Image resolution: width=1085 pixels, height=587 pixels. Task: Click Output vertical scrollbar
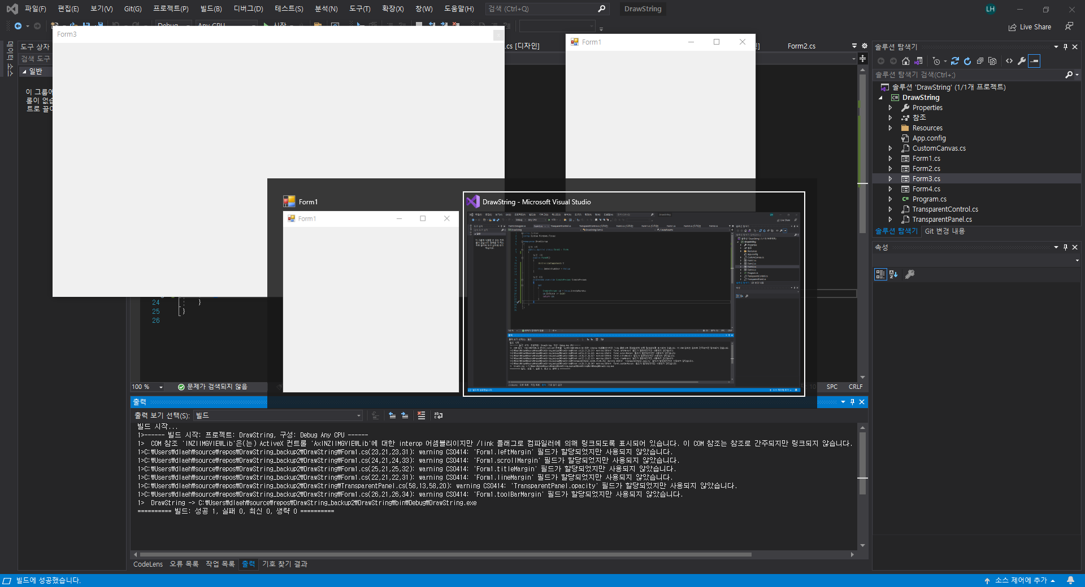(862, 464)
